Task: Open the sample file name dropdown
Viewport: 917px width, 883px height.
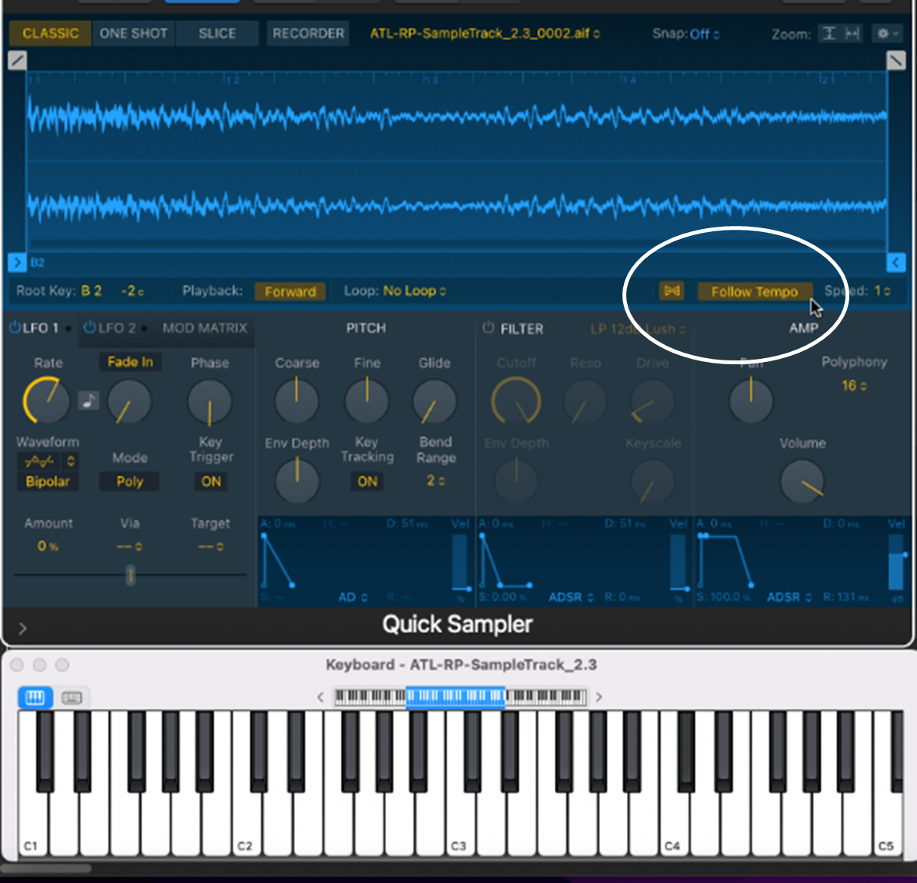Action: [x=485, y=33]
